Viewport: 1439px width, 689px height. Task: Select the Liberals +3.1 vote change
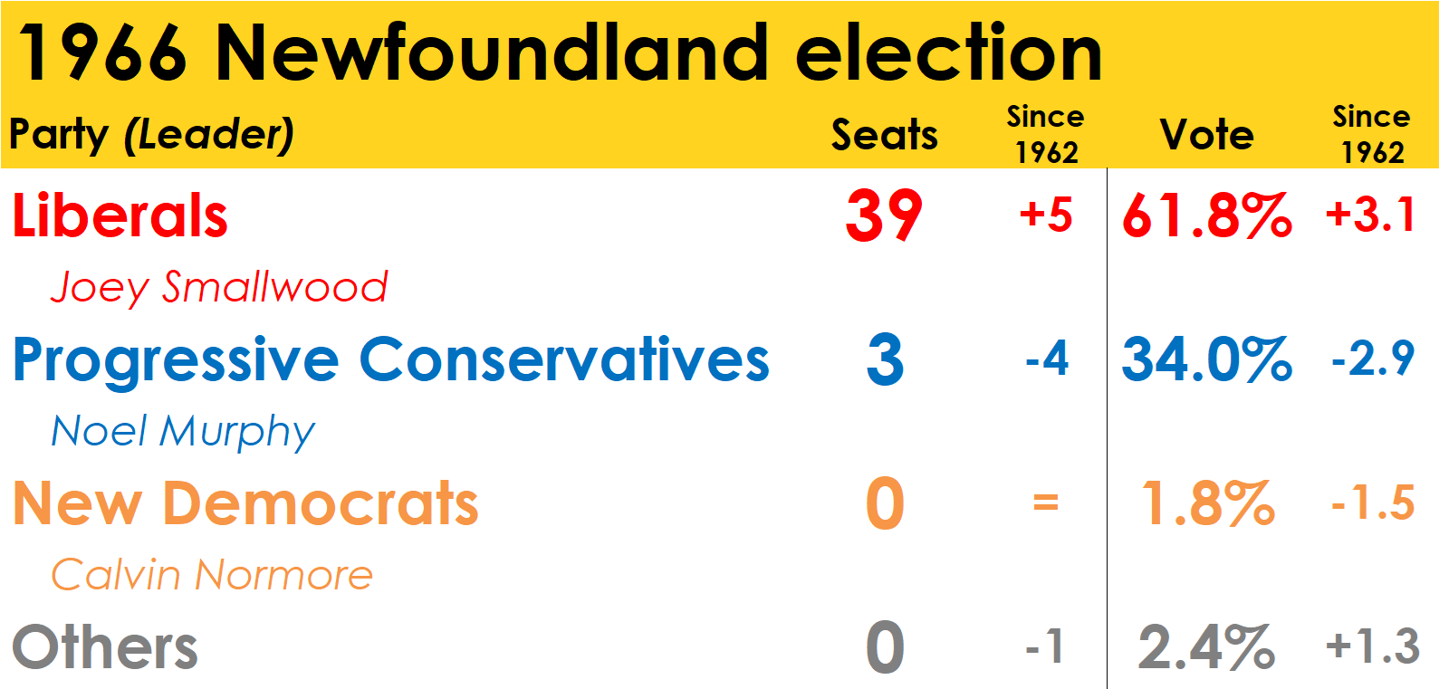[1371, 216]
